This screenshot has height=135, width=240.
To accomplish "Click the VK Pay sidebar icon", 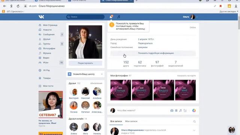I will [40, 70].
